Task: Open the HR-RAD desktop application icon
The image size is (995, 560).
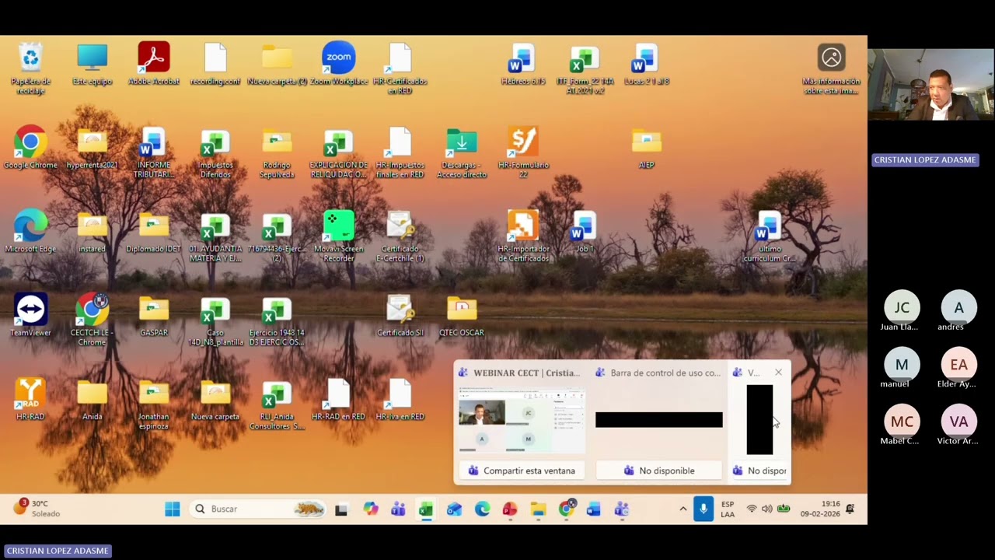Action: (30, 400)
